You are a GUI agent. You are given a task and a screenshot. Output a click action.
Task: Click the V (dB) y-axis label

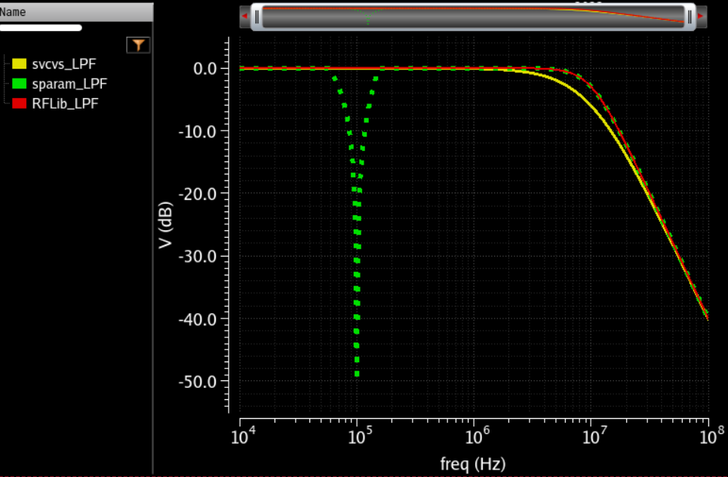166,225
